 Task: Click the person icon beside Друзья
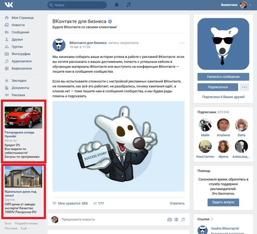[7, 39]
